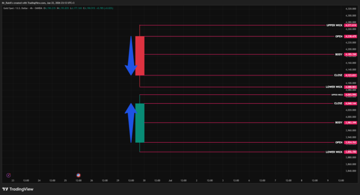Click the 4,300.000 price axis value
The width and height of the screenshot is (360, 195).
[350, 15]
